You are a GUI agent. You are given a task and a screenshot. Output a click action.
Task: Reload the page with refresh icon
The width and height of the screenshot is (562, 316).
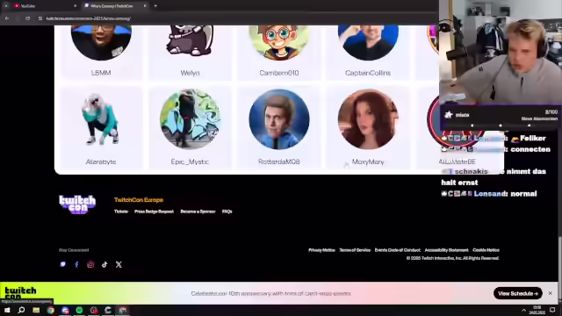27,18
